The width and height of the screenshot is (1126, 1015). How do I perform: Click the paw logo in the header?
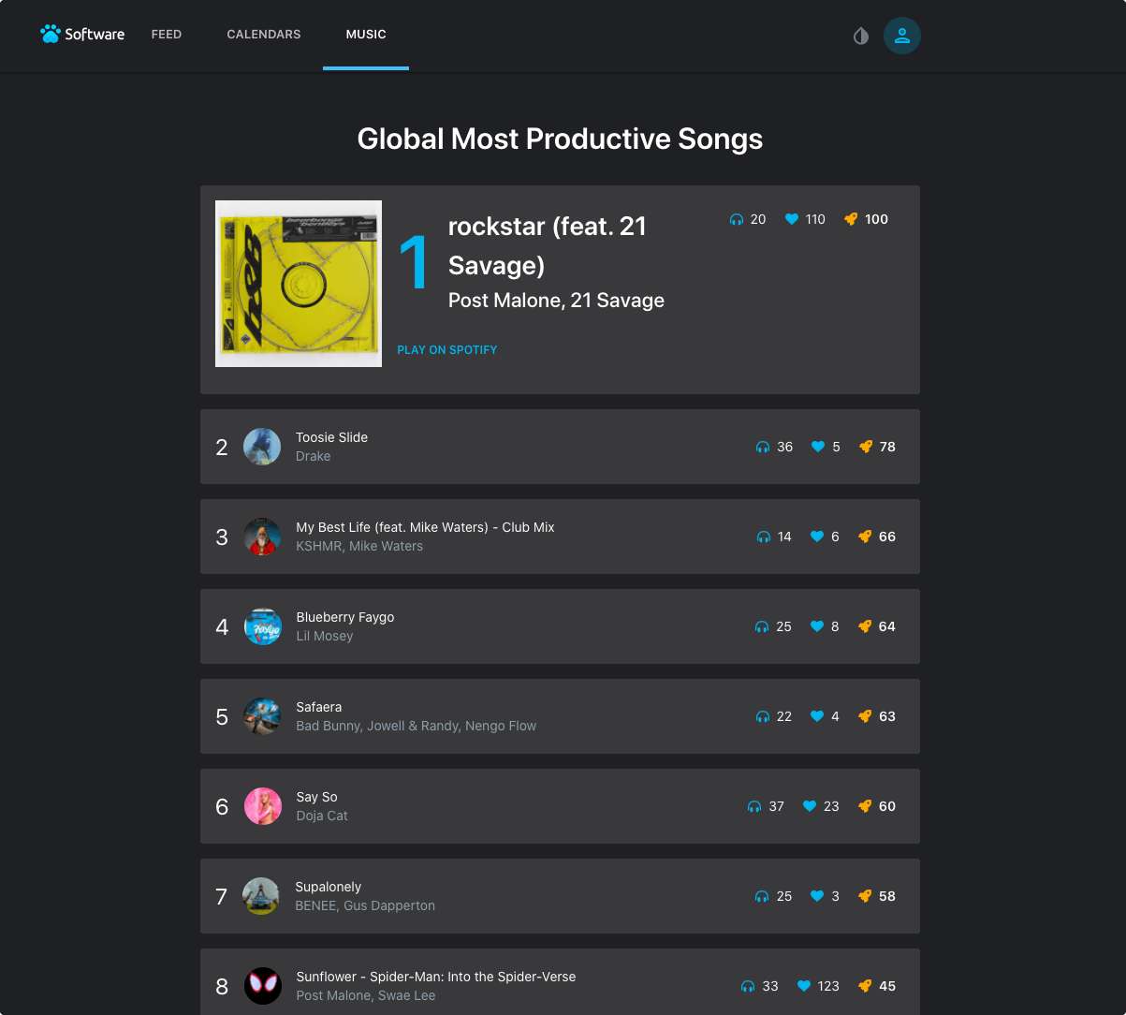[x=49, y=34]
